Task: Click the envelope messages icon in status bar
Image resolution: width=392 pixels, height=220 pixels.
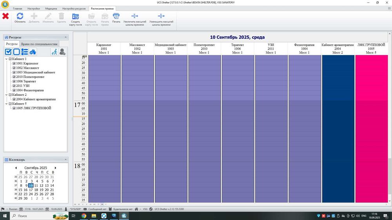Action: (x=85, y=209)
